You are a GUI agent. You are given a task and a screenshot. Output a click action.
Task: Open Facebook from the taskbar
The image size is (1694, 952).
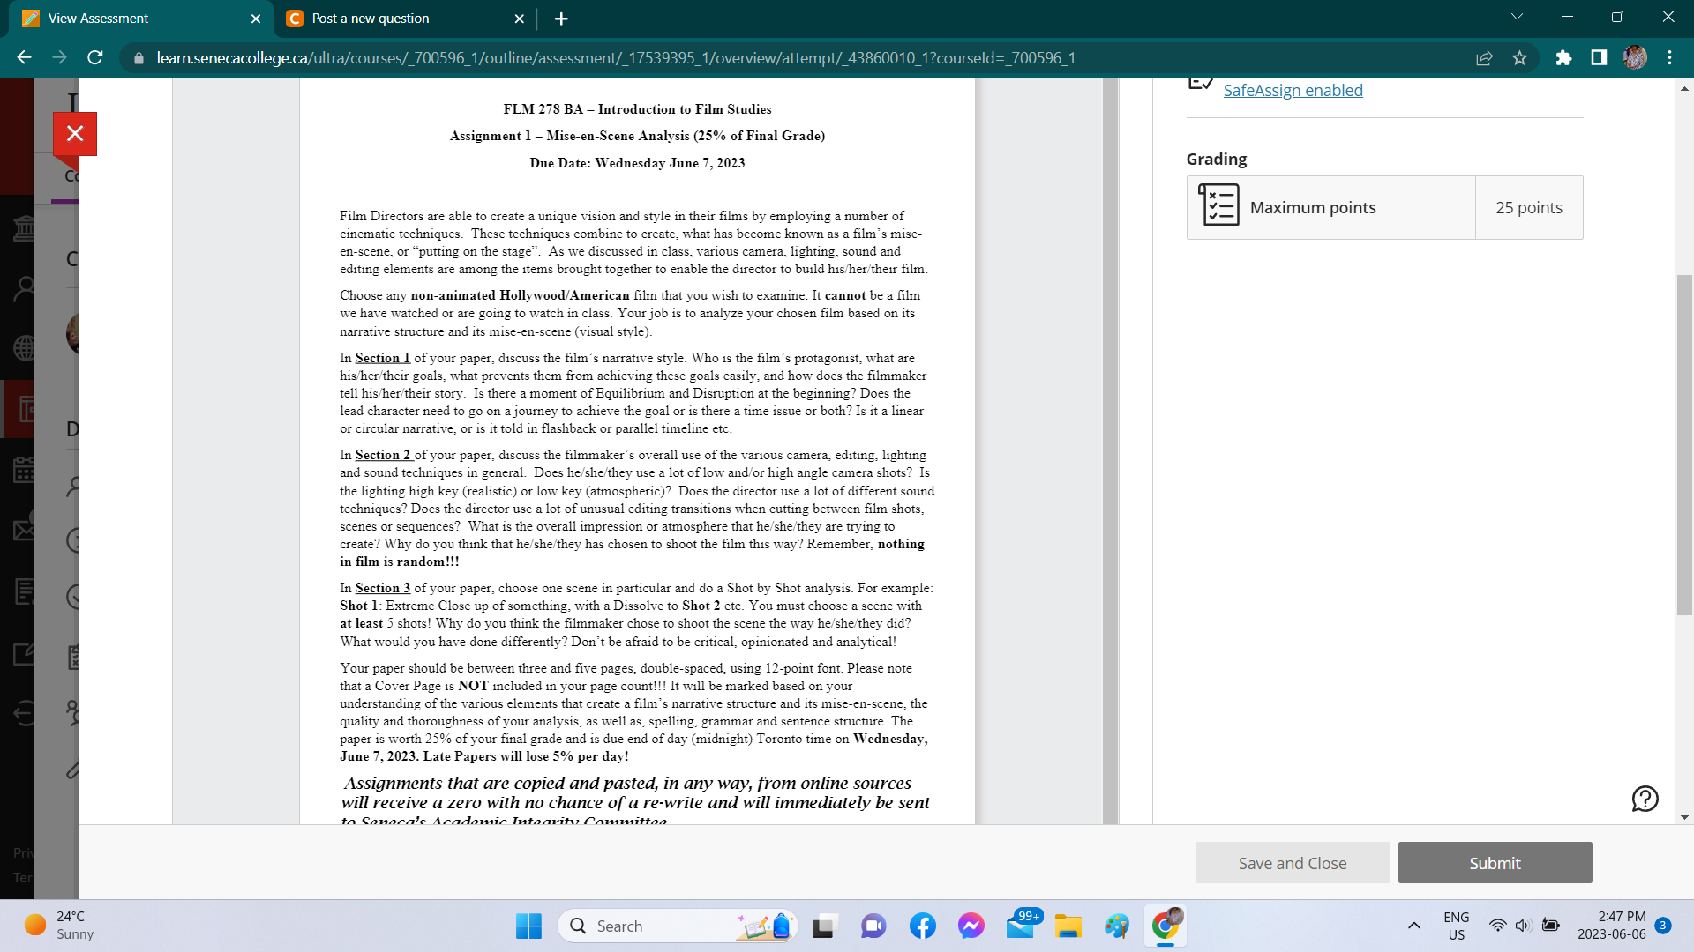pyautogui.click(x=922, y=926)
